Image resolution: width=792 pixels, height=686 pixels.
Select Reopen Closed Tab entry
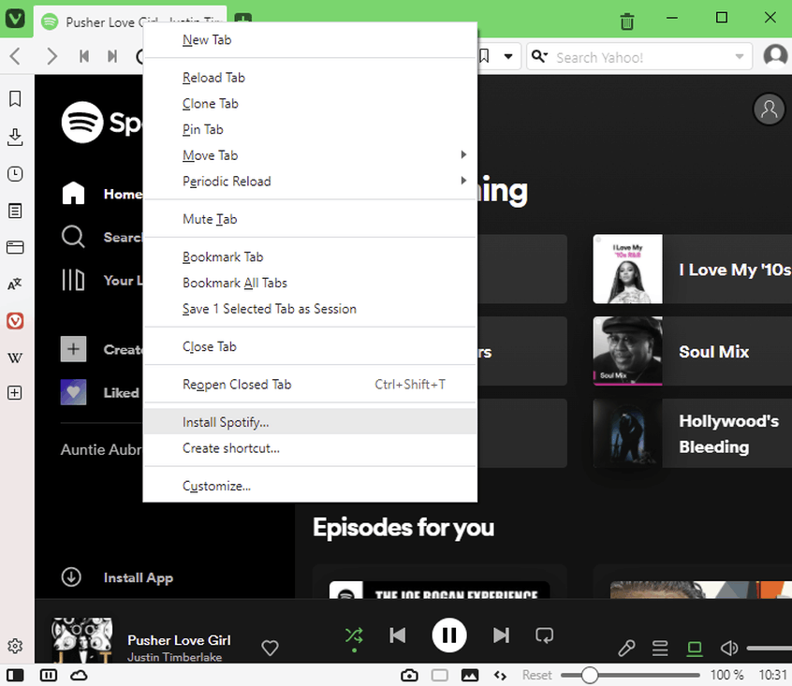click(x=310, y=385)
